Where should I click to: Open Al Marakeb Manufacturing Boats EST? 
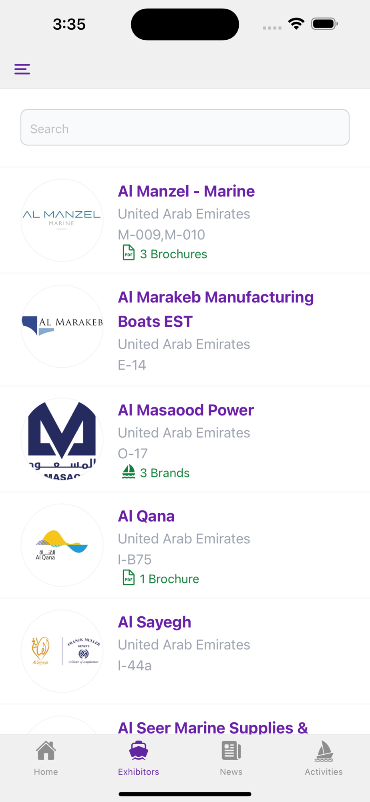point(216,309)
